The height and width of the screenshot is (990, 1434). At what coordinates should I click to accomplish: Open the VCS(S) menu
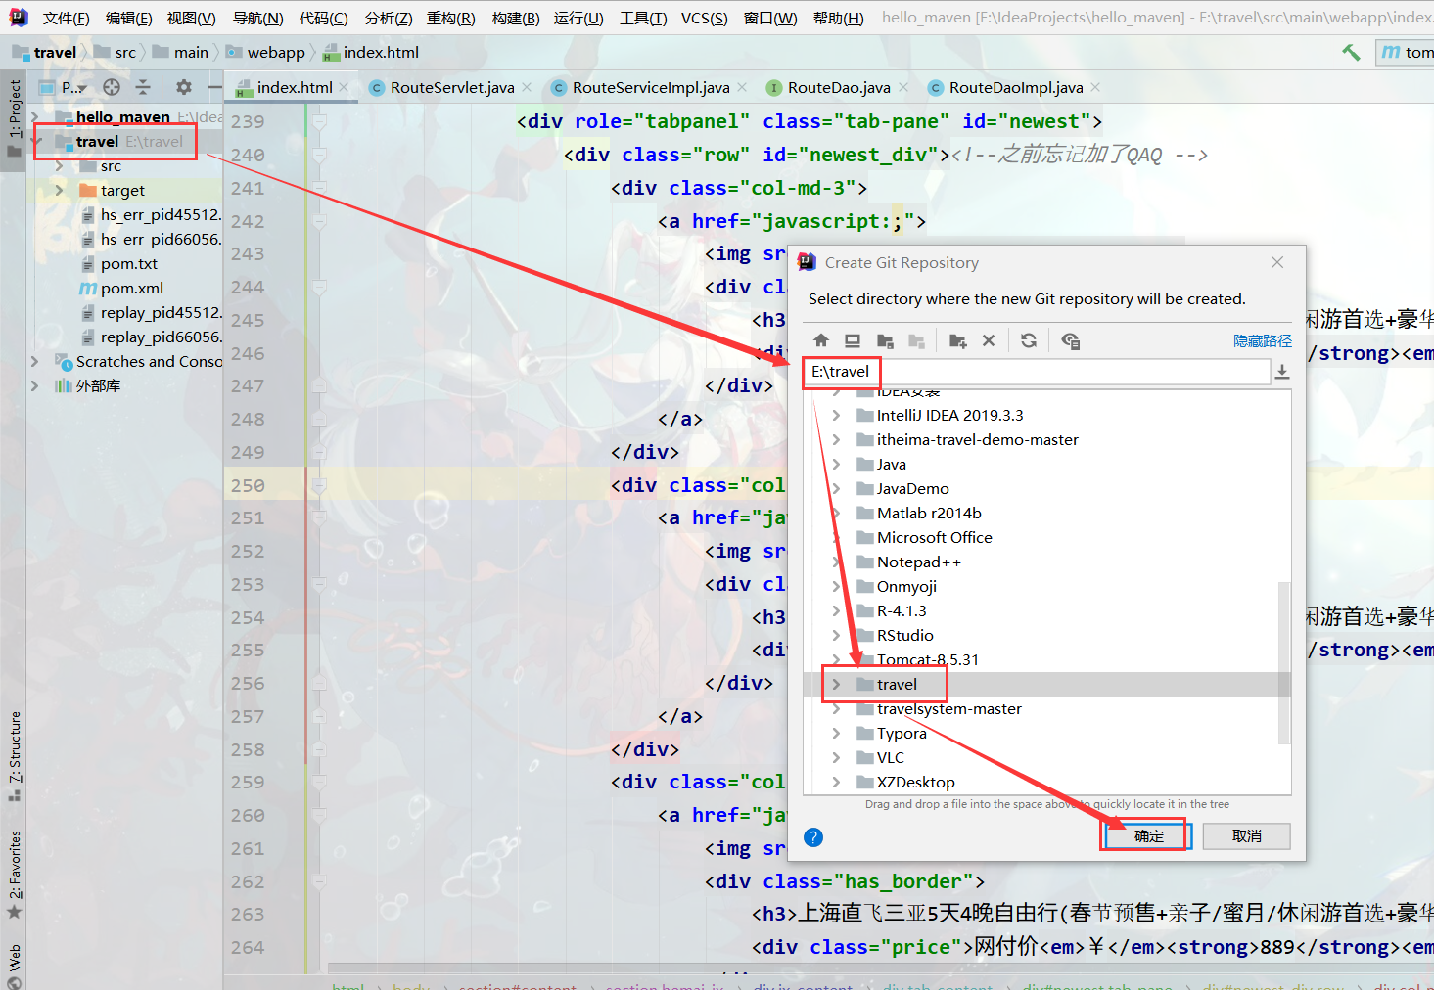pos(704,18)
